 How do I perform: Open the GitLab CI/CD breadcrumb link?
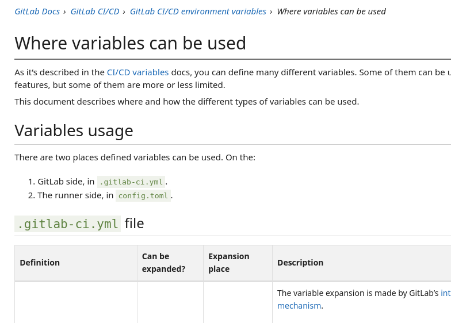pyautogui.click(x=94, y=11)
